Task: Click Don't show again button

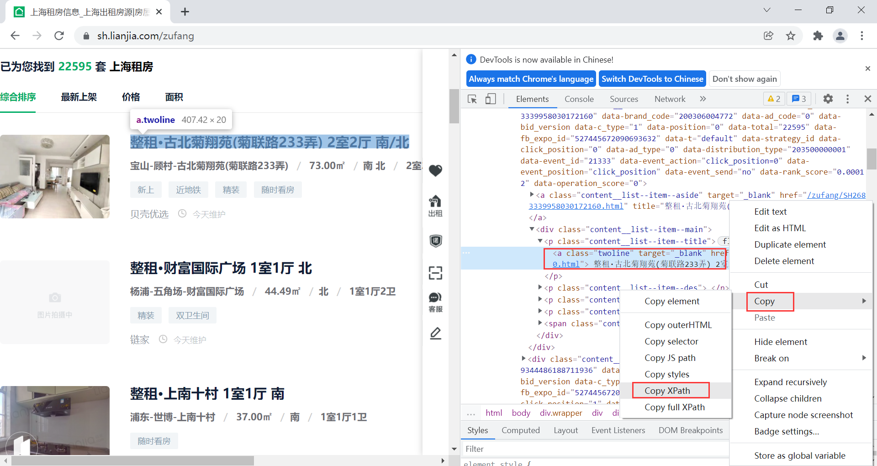Action: pyautogui.click(x=744, y=79)
